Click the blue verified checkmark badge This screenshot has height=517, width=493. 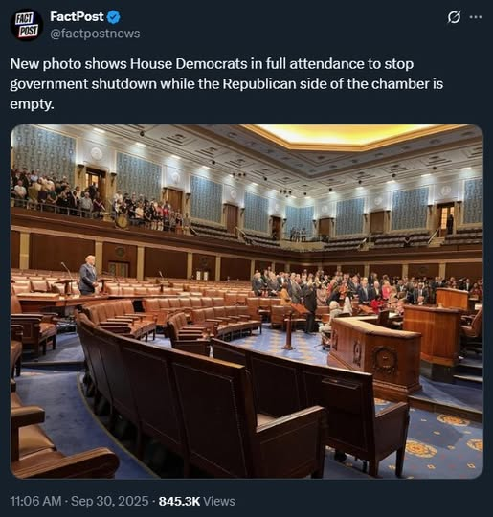[x=114, y=17]
